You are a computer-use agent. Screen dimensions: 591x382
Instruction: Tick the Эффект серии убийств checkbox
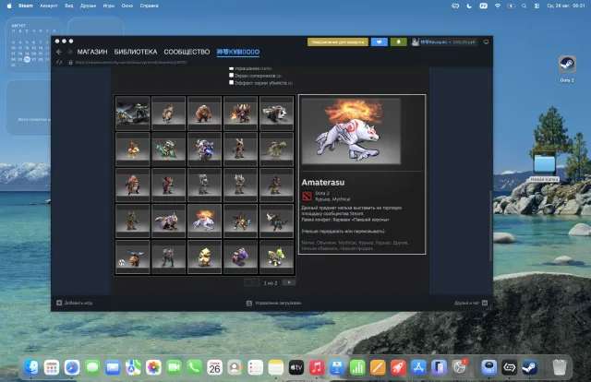click(231, 82)
